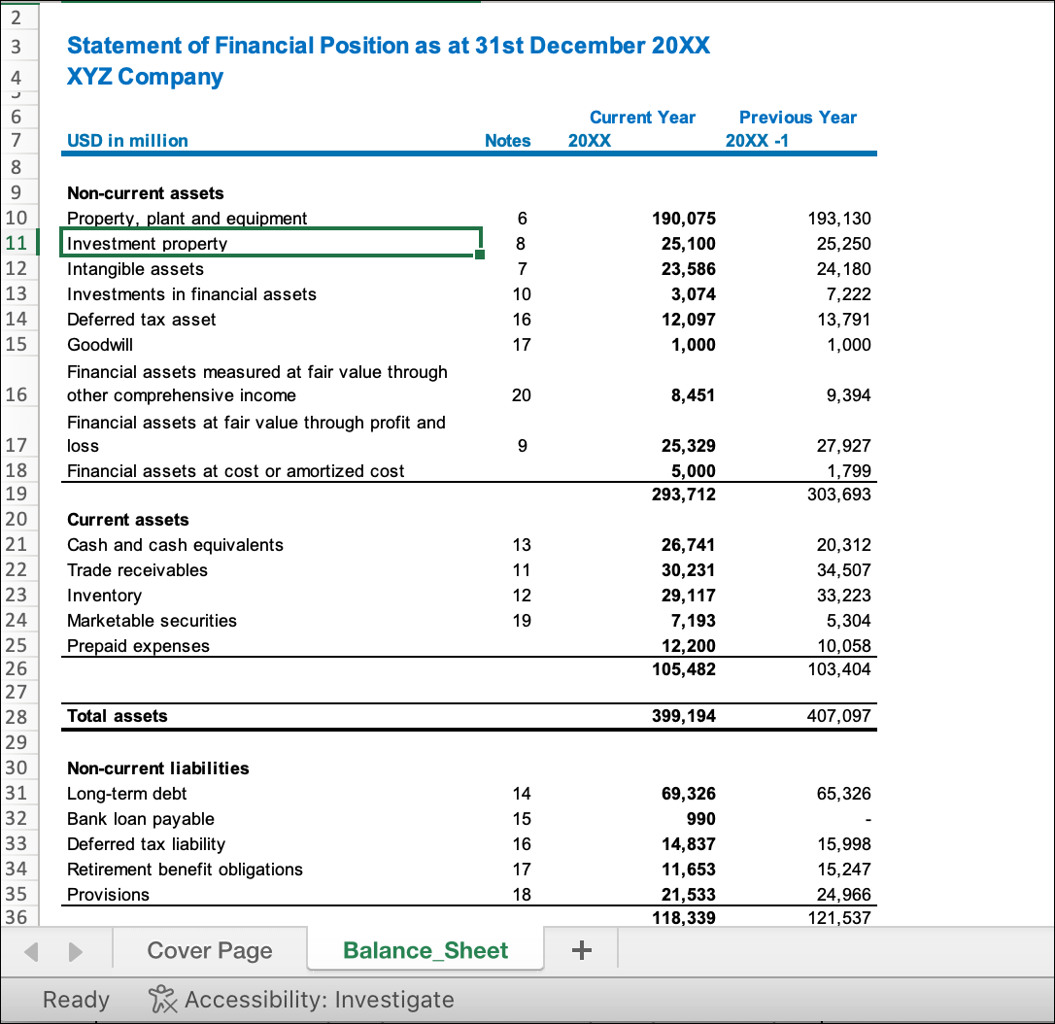Image resolution: width=1055 pixels, height=1024 pixels.
Task: Click the Ready status indicator
Action: [x=75, y=999]
